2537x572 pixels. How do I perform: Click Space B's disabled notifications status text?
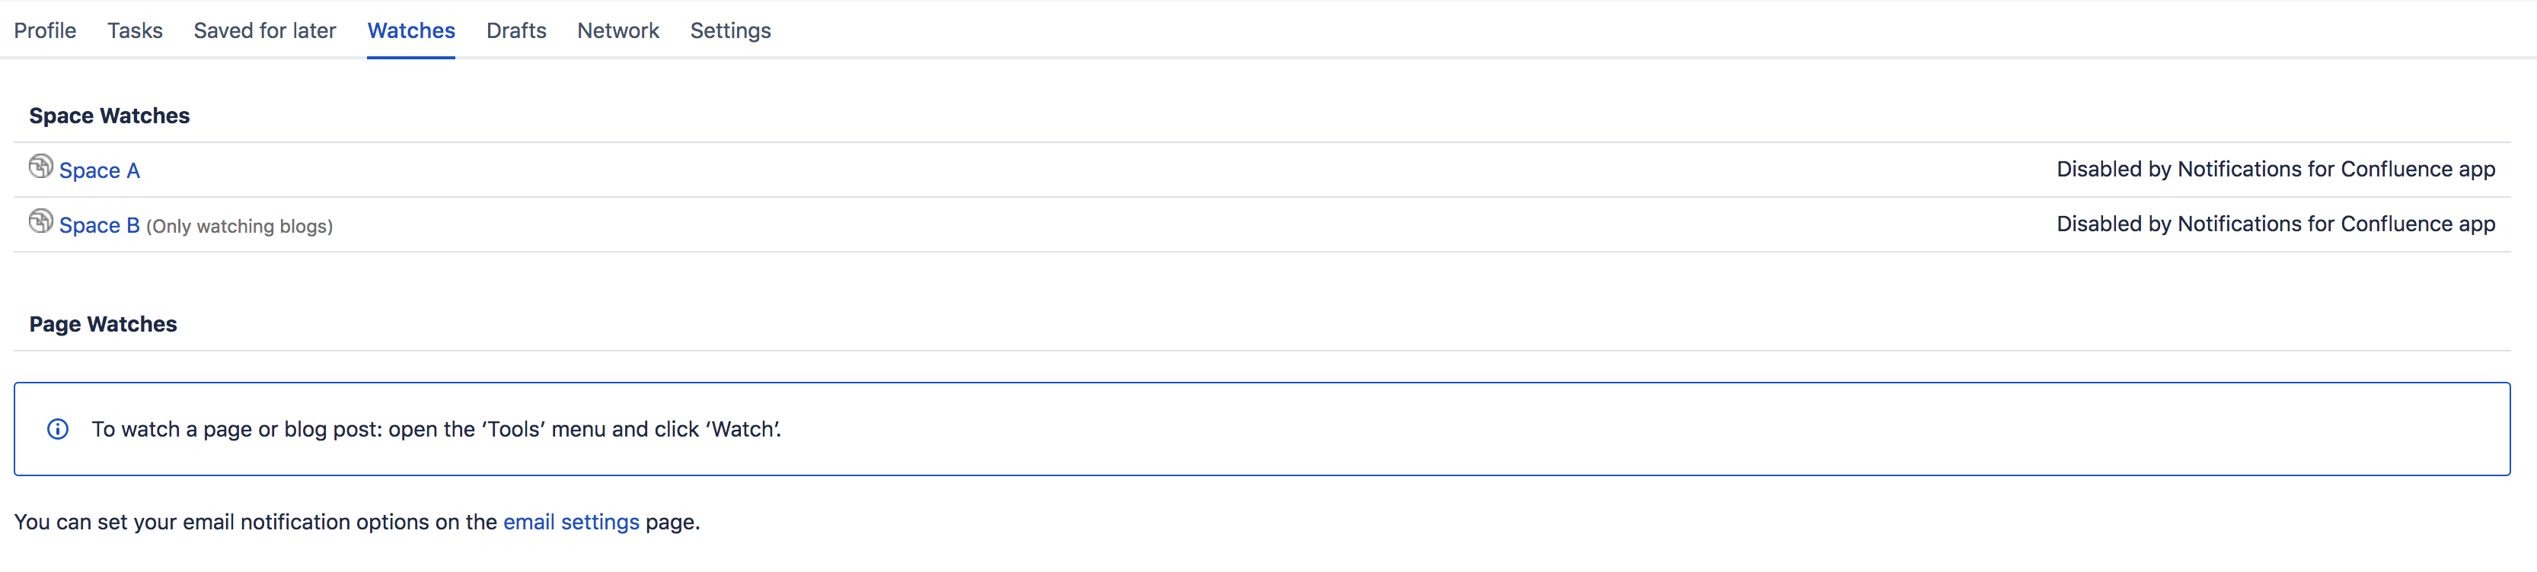2276,224
